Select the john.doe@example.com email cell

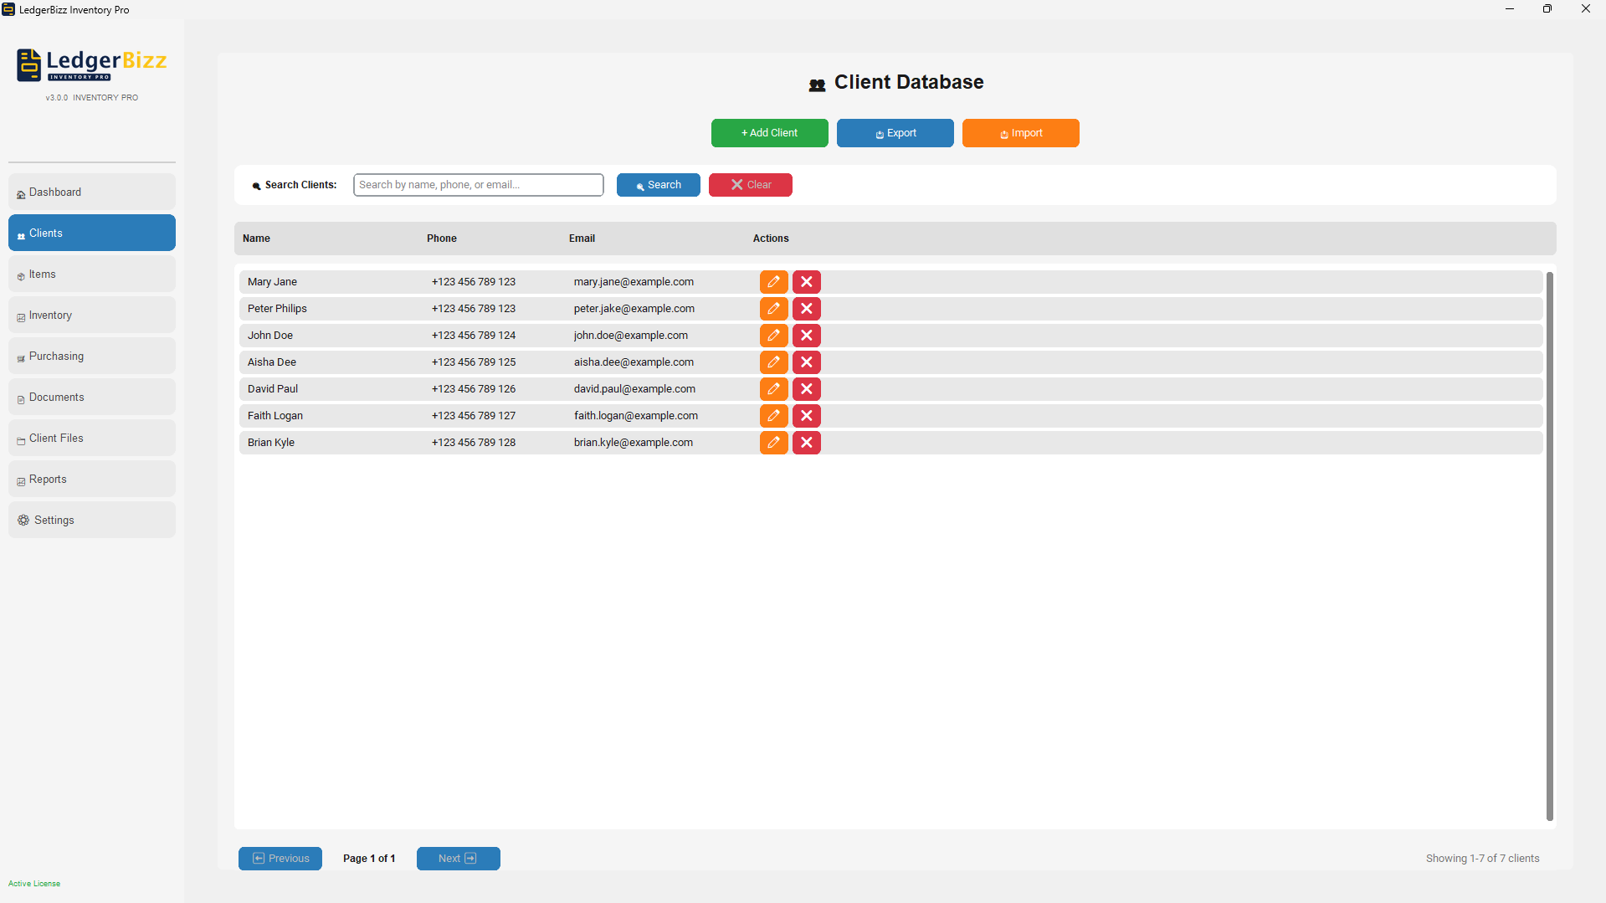coord(630,336)
